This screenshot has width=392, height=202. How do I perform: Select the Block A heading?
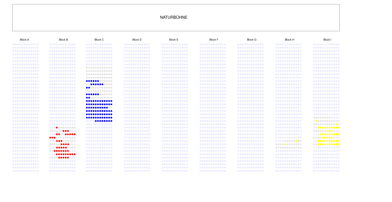[x=25, y=39]
